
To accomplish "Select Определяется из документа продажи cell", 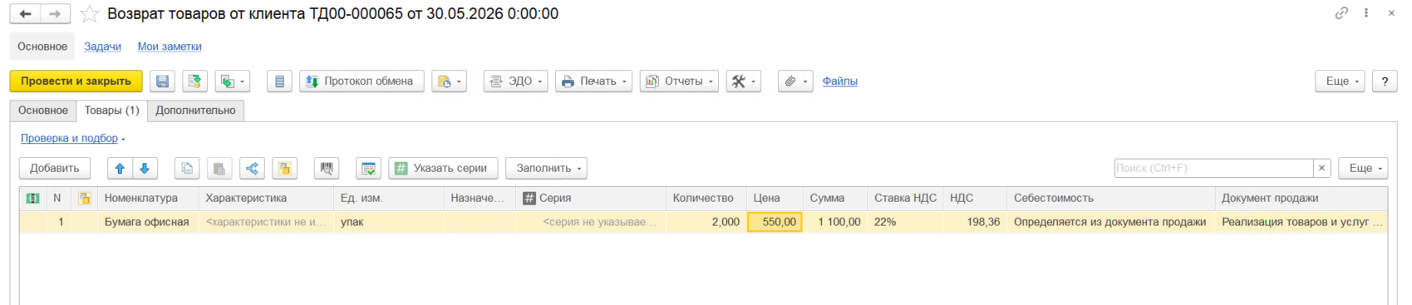I will click(1110, 222).
